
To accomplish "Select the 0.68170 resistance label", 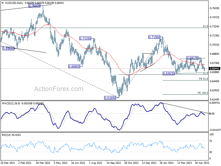I will tap(192, 58).
